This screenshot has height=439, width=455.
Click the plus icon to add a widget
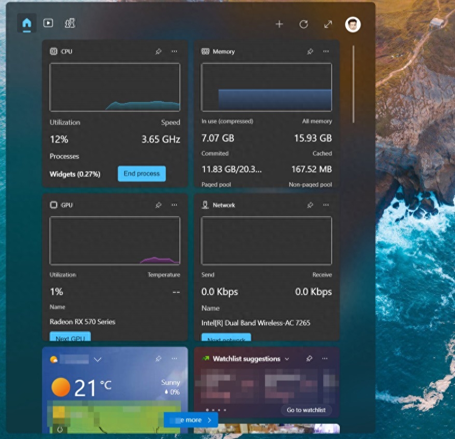279,24
